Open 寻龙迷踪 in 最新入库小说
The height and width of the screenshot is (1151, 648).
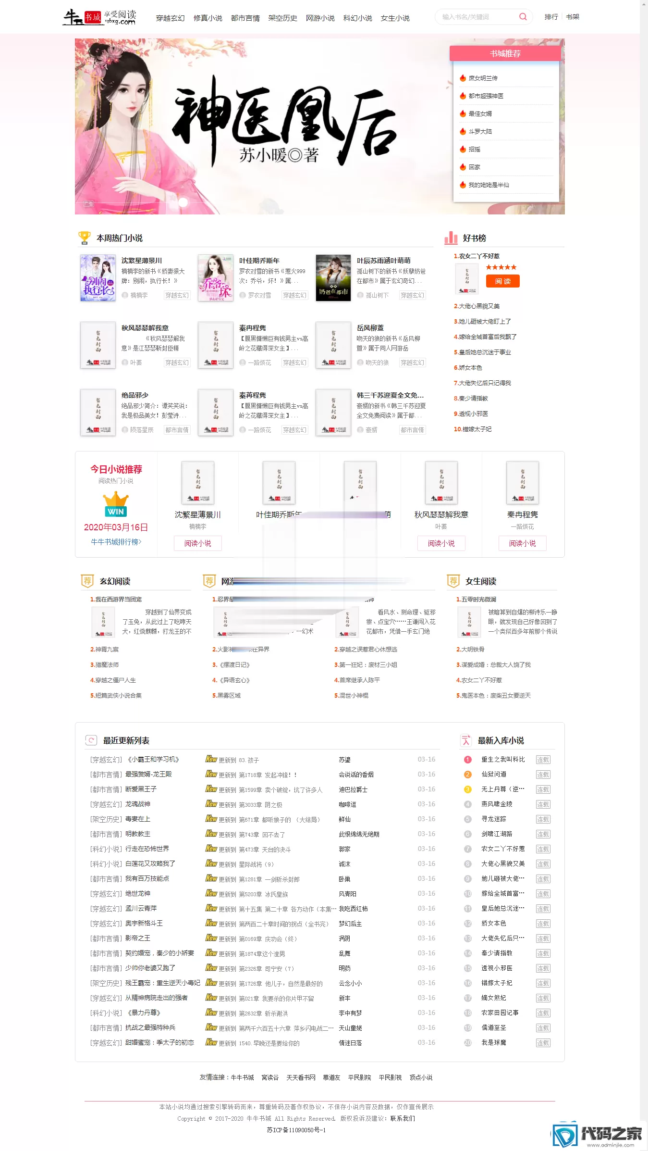(494, 819)
